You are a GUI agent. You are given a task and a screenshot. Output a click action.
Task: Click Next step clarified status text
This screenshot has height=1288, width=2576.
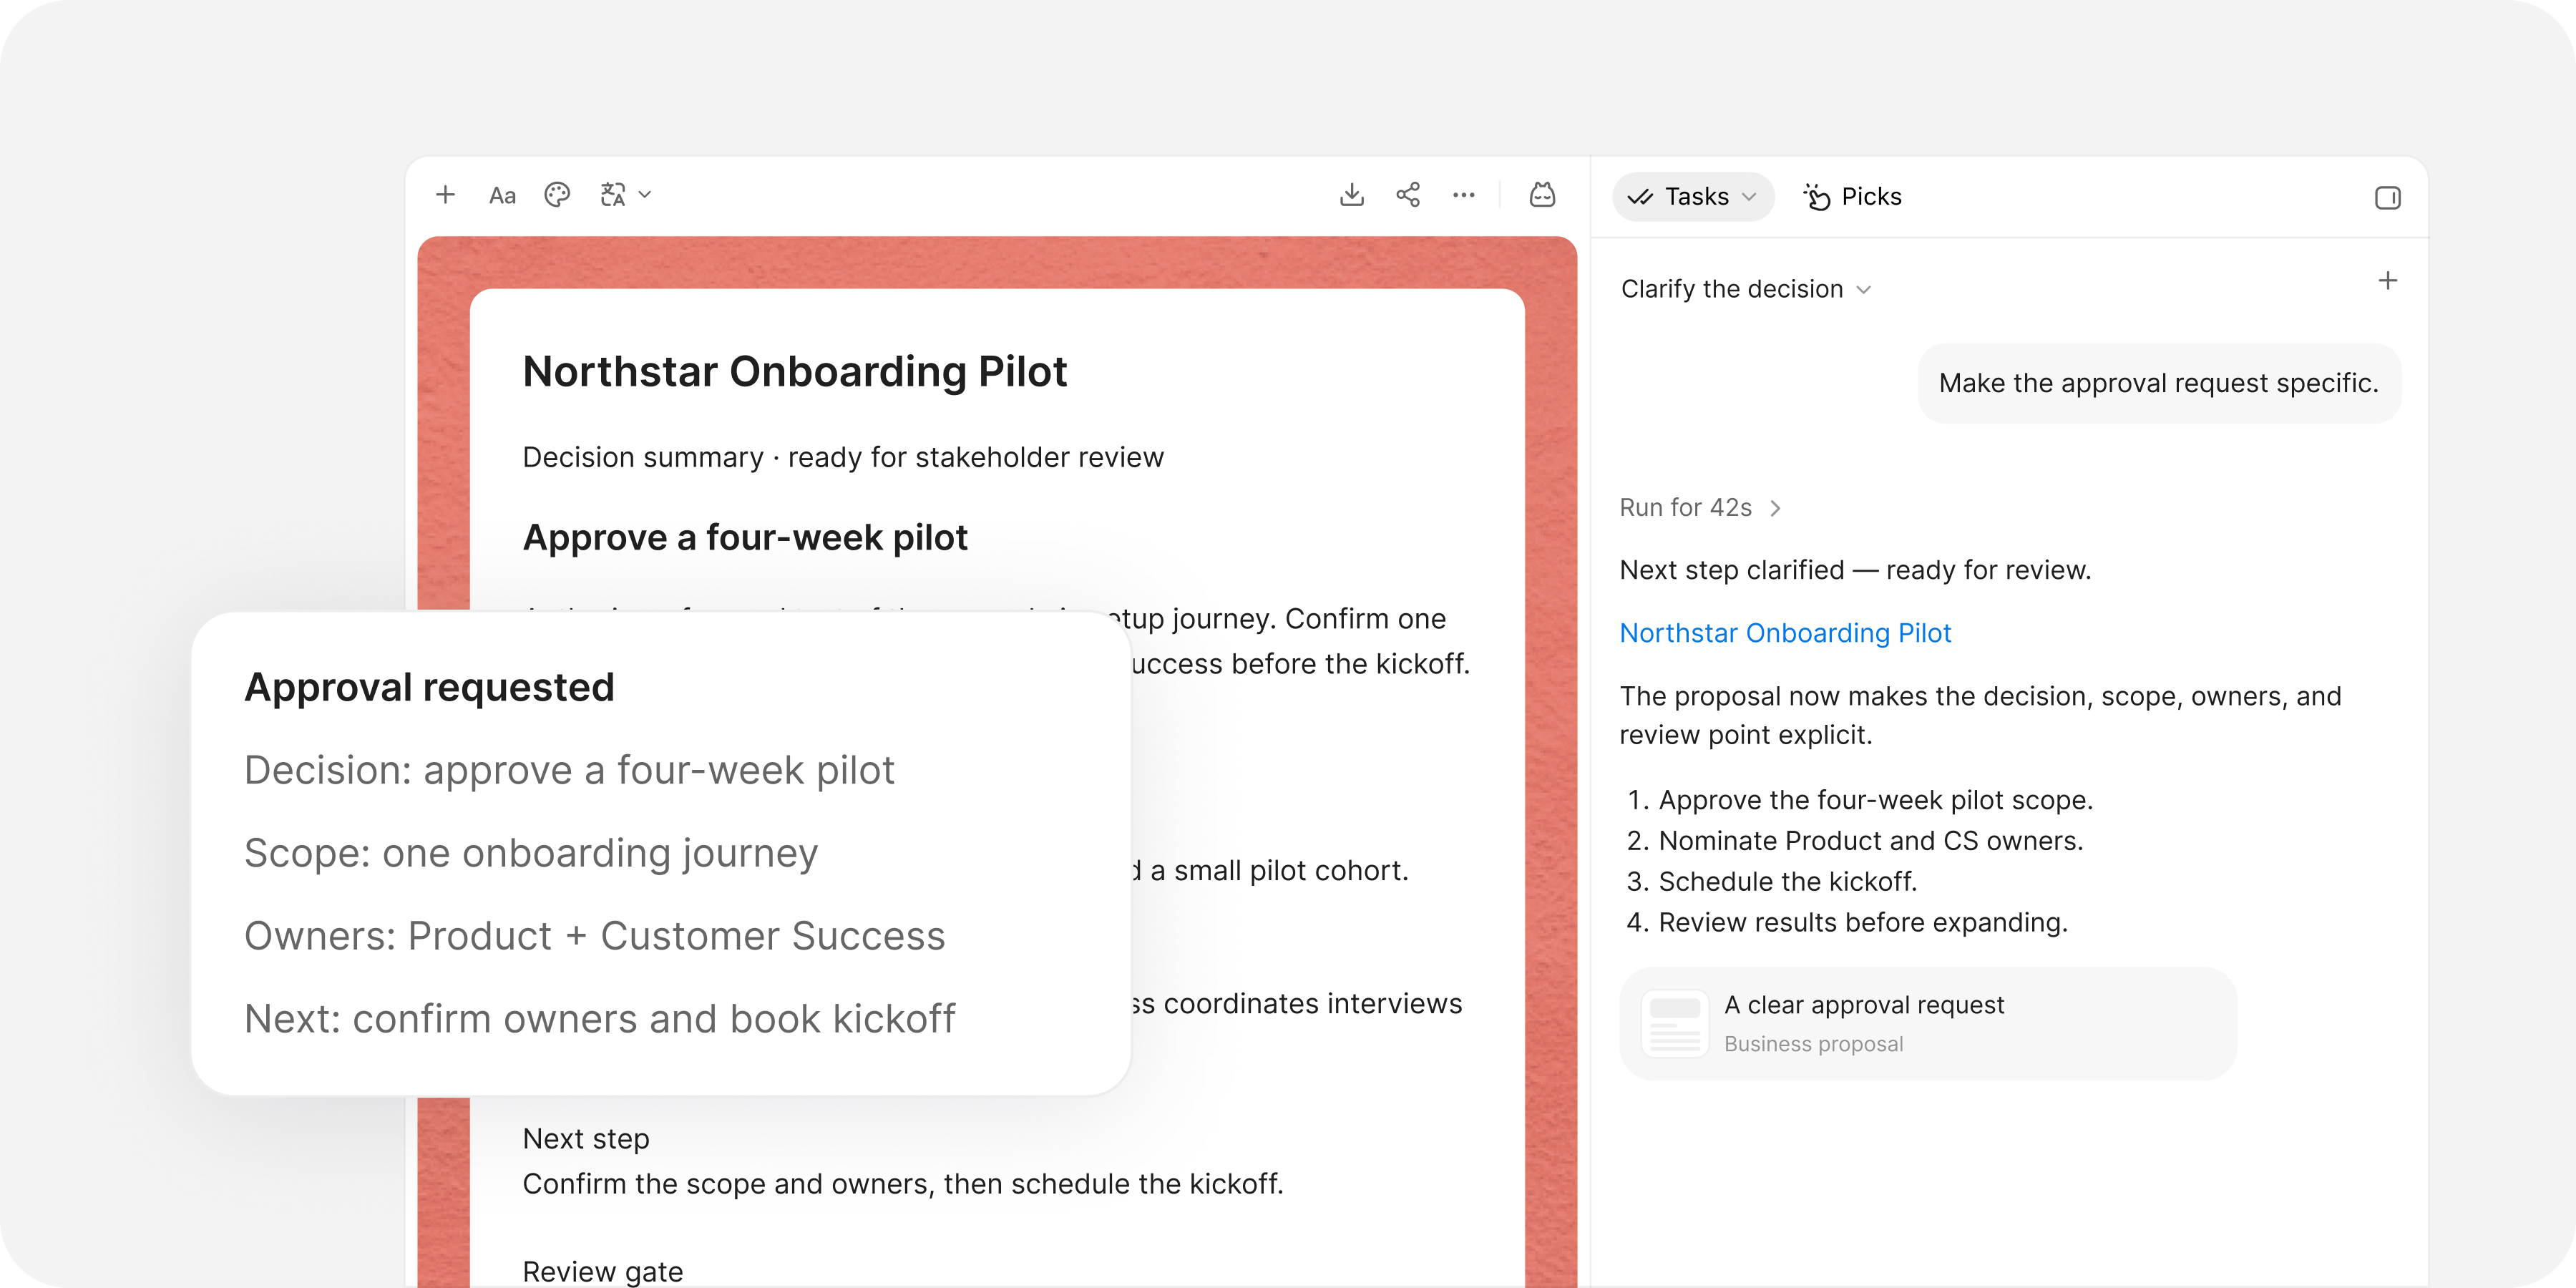(1855, 570)
